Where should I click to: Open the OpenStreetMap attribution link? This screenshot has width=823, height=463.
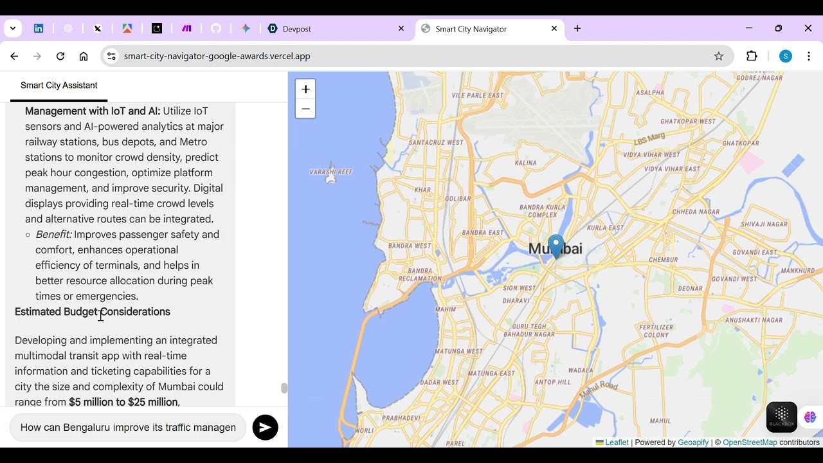[x=750, y=442]
